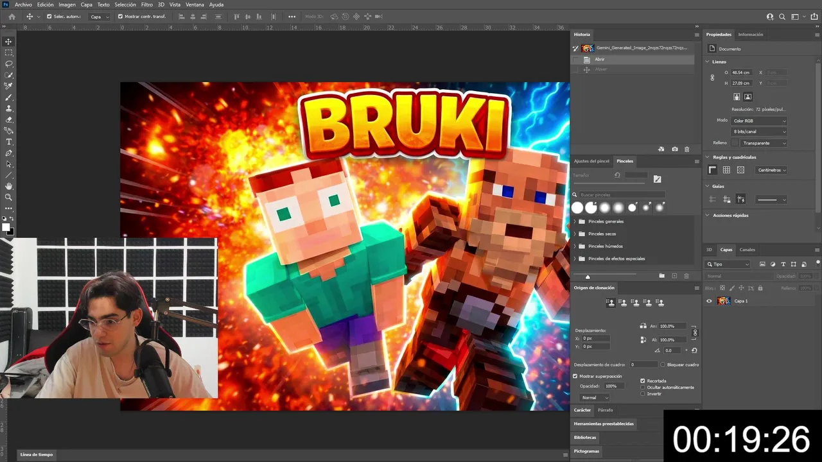Toggle grid icon under Reglas y cuadrículas
The image size is (822, 462).
tap(726, 170)
